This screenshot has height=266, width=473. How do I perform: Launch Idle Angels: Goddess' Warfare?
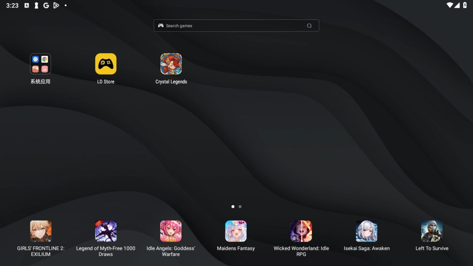170,231
